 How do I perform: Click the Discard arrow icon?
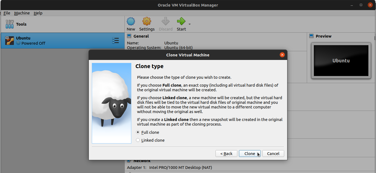(165, 21)
